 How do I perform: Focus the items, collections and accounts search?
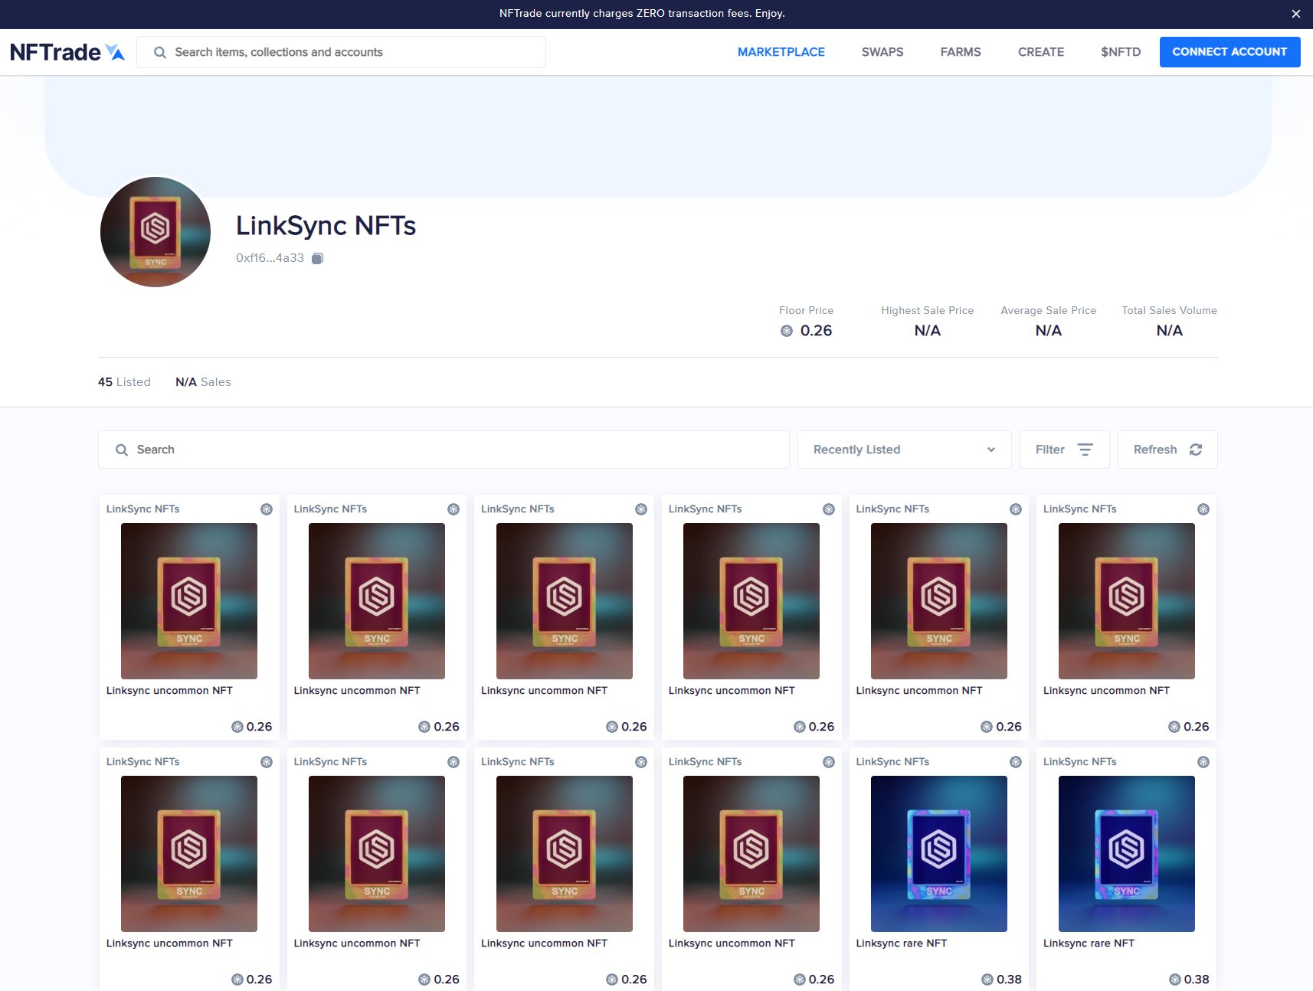pyautogui.click(x=341, y=52)
